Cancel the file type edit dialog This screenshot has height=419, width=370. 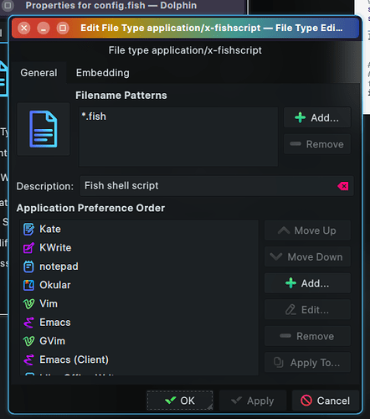click(326, 401)
